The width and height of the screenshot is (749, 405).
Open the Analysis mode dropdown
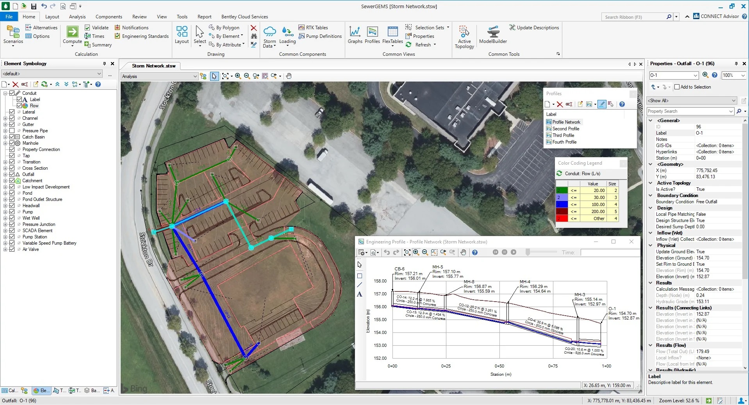point(195,76)
